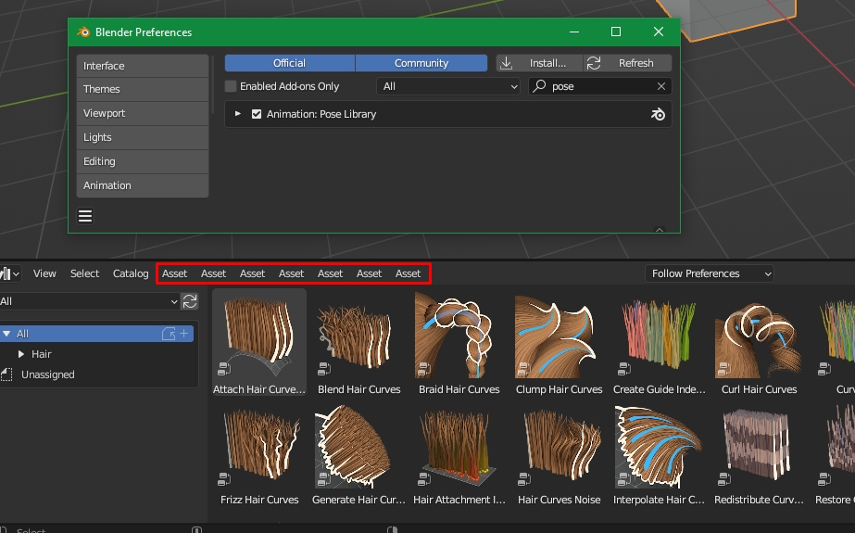This screenshot has width=855, height=533.
Task: Open the View menu in asset browser
Action: [x=44, y=273]
